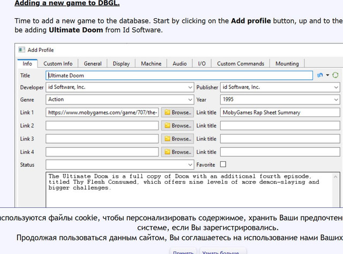Viewport: 343px width, 254px height.
Task: Open the Custom Info tab
Action: (58, 64)
